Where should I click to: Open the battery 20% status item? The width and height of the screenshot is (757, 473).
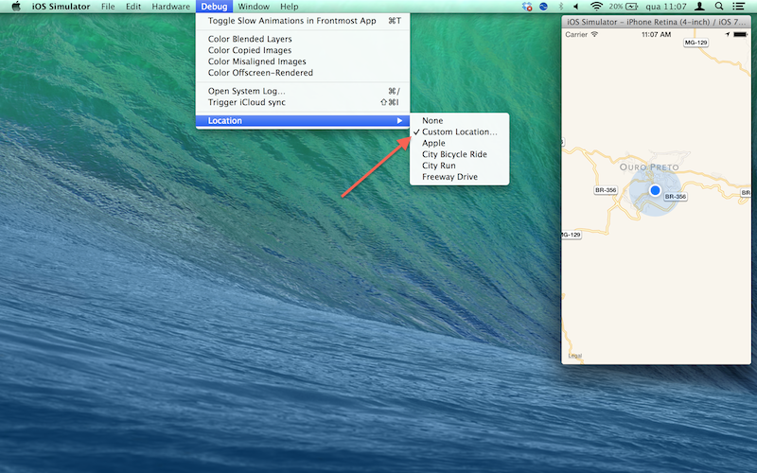click(x=624, y=7)
